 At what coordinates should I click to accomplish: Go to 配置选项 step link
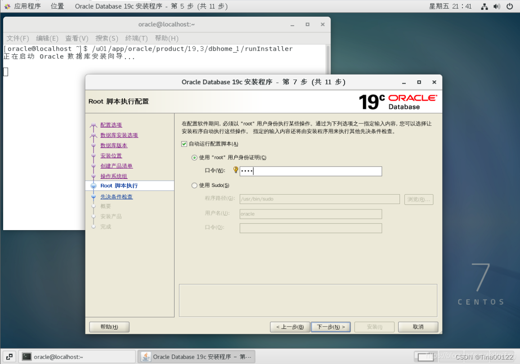111,125
